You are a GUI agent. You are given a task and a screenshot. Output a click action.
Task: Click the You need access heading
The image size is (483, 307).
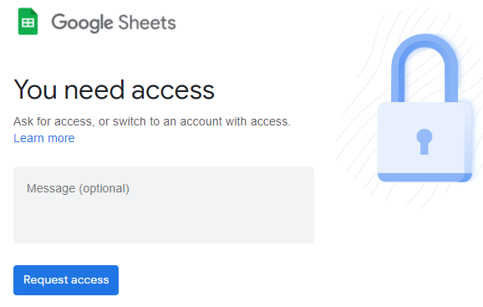[114, 90]
